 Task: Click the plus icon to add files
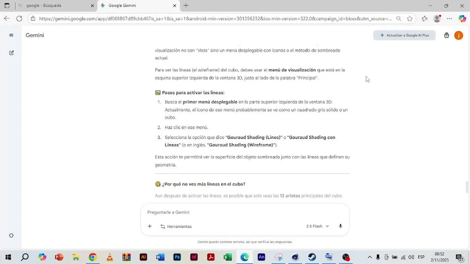[149, 226]
